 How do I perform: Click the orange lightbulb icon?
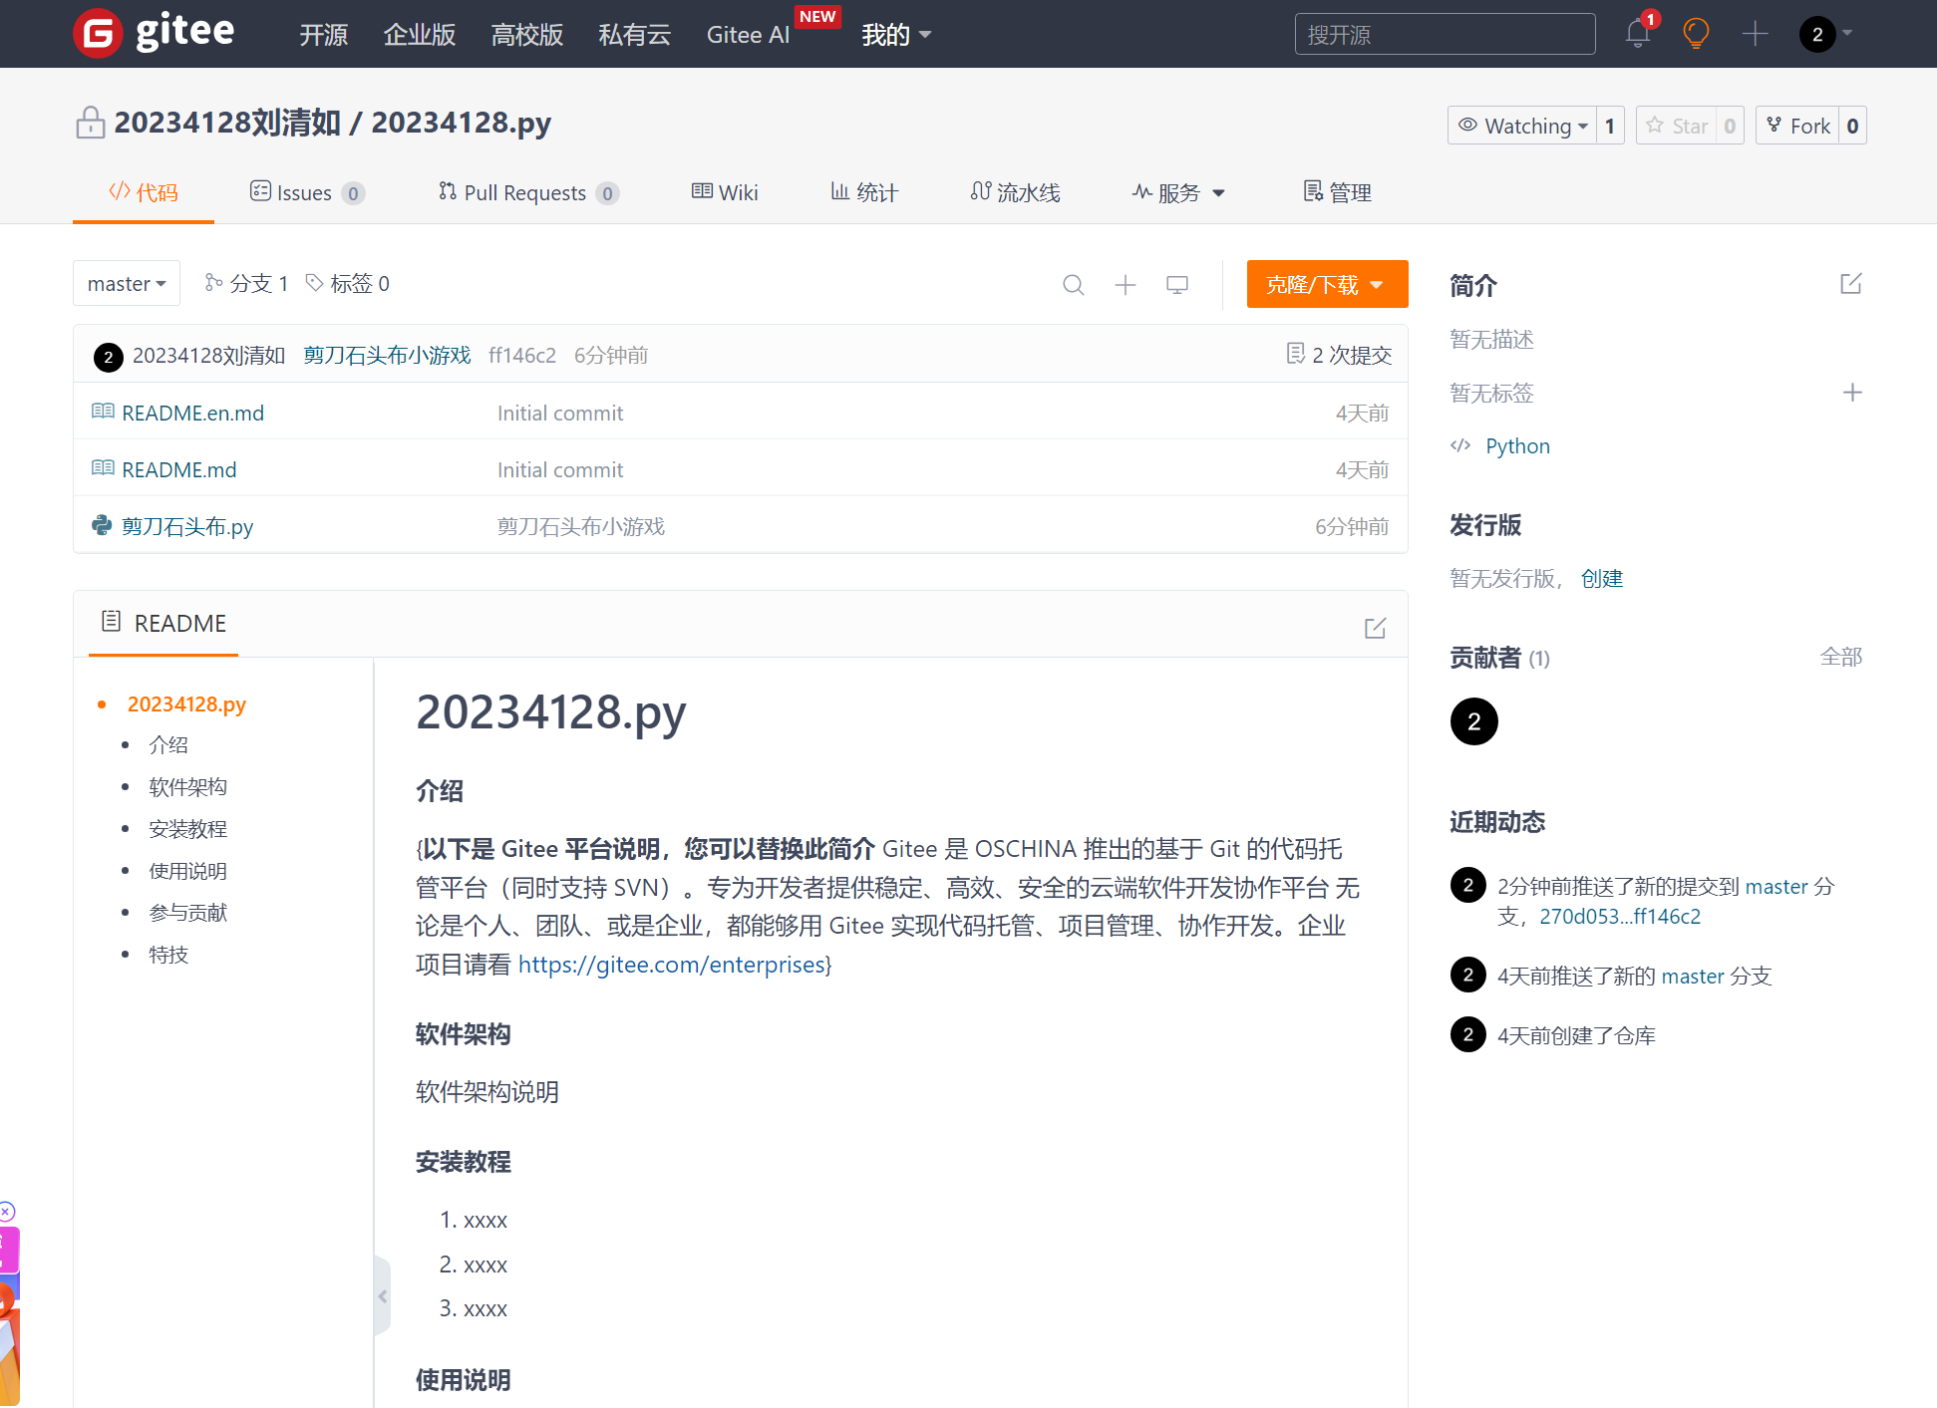coord(1696,34)
